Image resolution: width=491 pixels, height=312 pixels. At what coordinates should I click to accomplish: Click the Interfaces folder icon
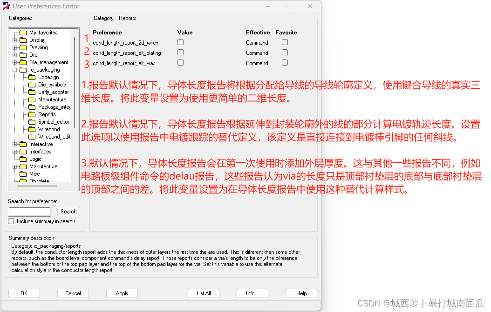23,152
